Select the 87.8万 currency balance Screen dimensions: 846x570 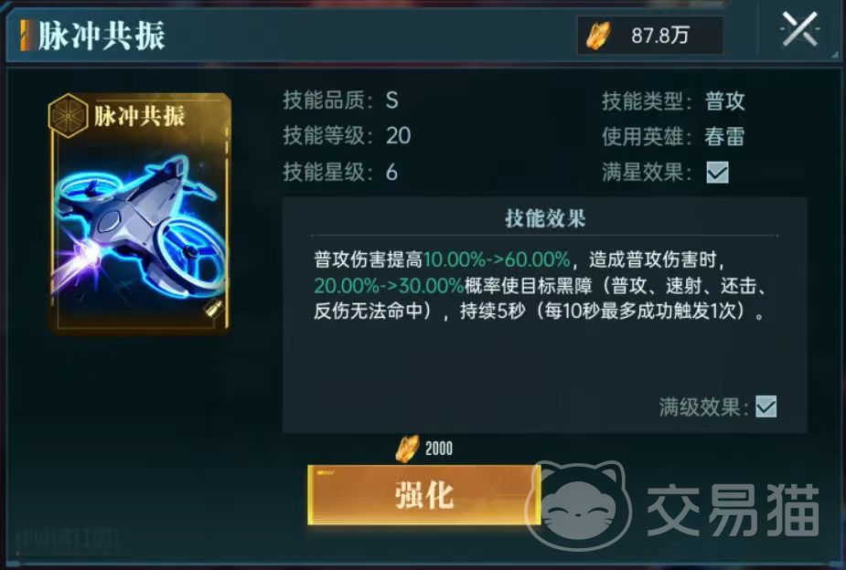coord(660,36)
